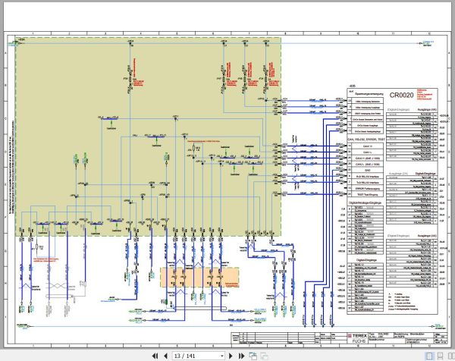The image size is (455, 361).
Task: Go to the previous page
Action: 165,356
